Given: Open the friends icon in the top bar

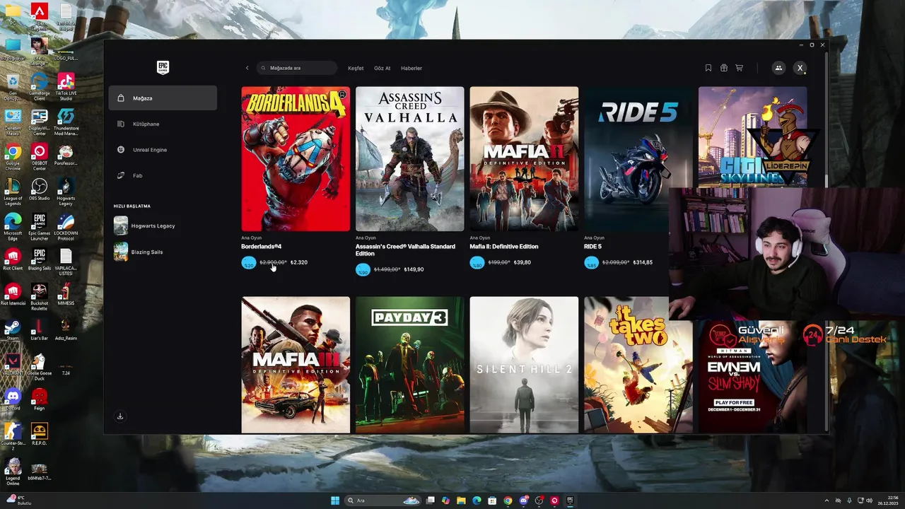Looking at the screenshot, I should 778,68.
